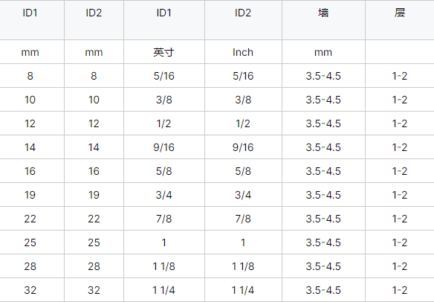Select 3/4 in the ID2 Inch column
434x302 pixels.
(x=243, y=195)
